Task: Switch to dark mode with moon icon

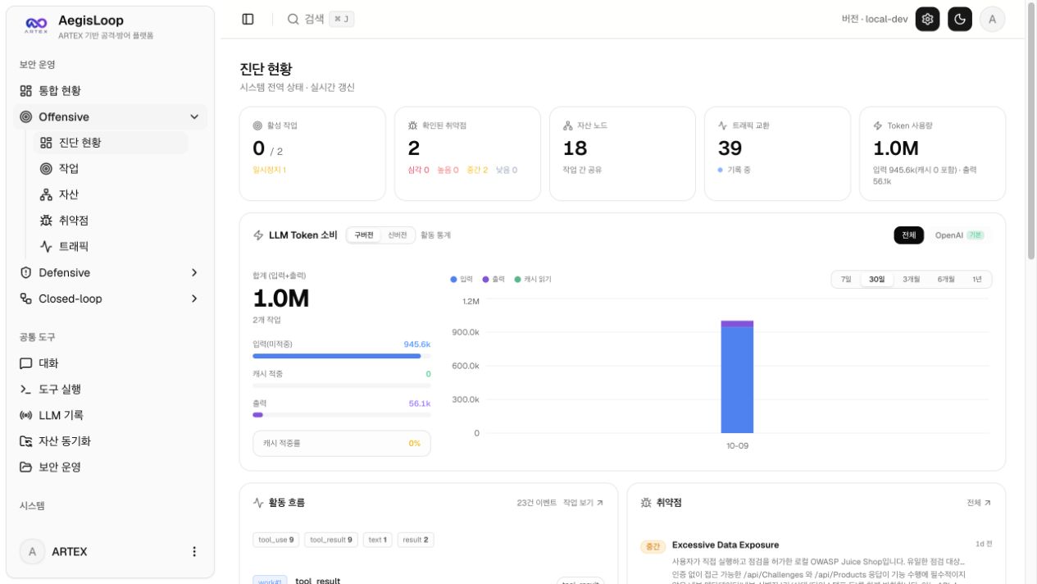Action: click(960, 19)
